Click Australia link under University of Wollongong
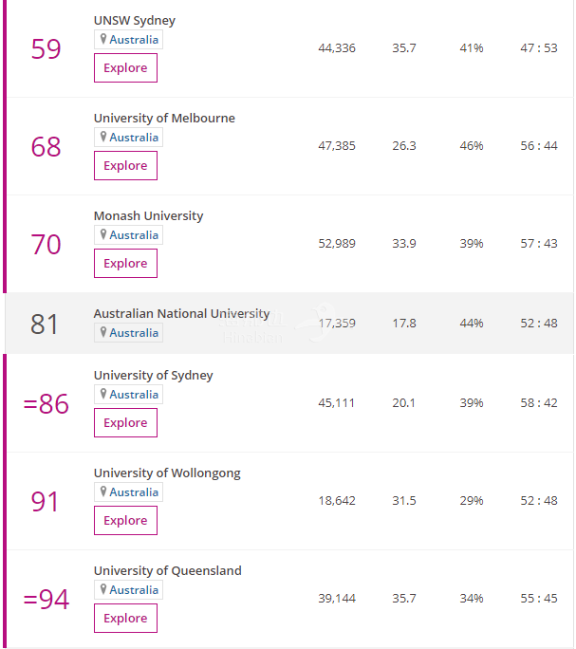The height and width of the screenshot is (649, 576). [134, 492]
